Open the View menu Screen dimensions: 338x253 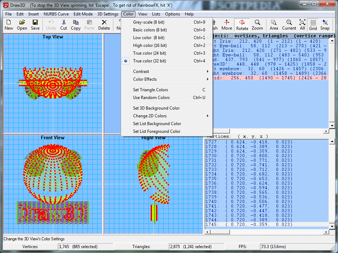click(x=143, y=14)
